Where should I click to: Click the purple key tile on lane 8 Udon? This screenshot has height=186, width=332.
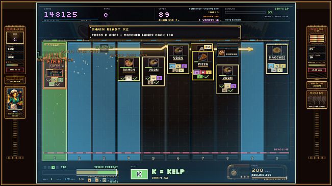(234, 86)
